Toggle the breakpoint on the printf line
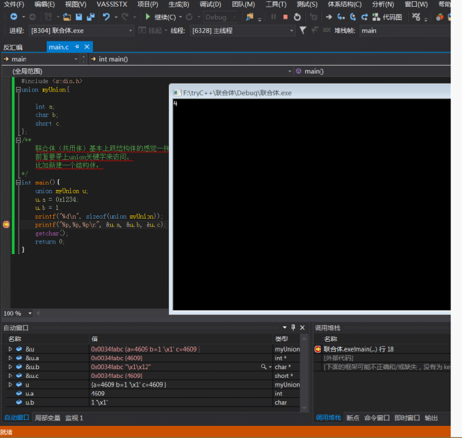The width and height of the screenshot is (462, 438). tap(6, 225)
